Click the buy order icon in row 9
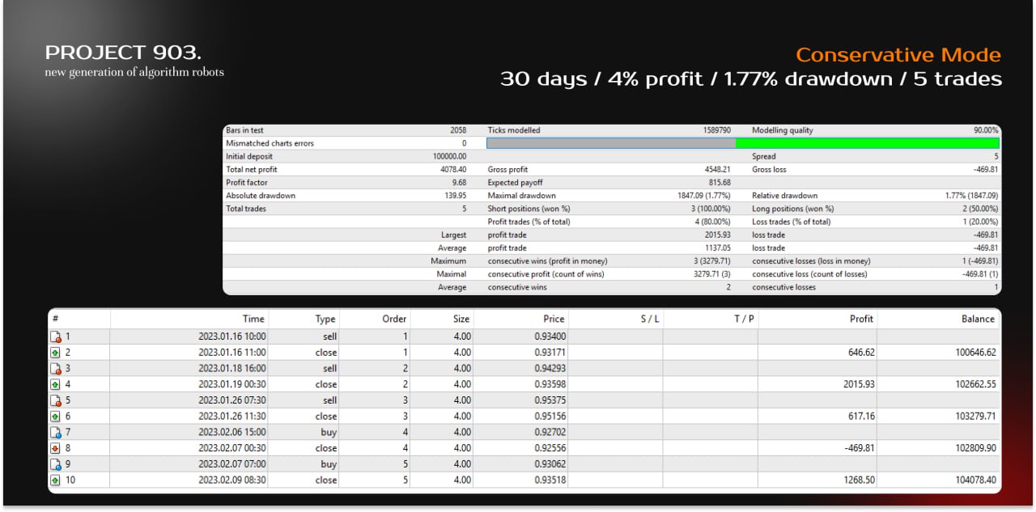The height and width of the screenshot is (512, 1036). (x=56, y=464)
